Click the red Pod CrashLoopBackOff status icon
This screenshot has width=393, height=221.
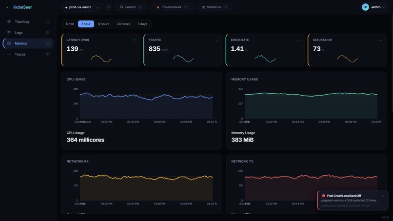click(x=323, y=196)
